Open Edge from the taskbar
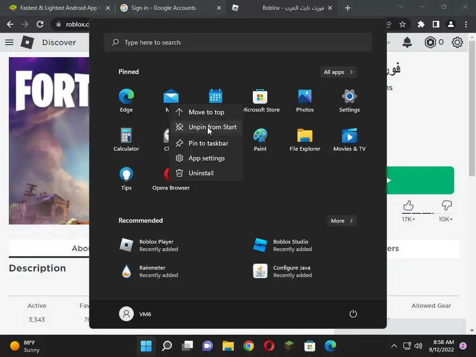 point(331,346)
